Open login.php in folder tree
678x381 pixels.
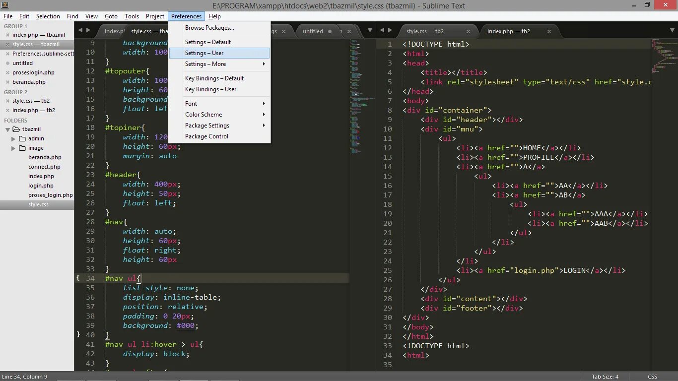click(x=41, y=186)
